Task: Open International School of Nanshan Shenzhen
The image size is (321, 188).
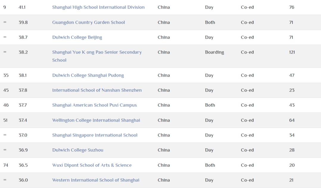Action: point(97,90)
